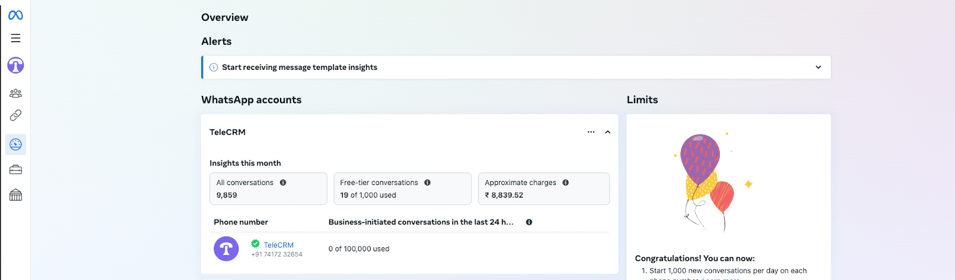
Task: Click the All conversations insight card
Action: [x=268, y=189]
